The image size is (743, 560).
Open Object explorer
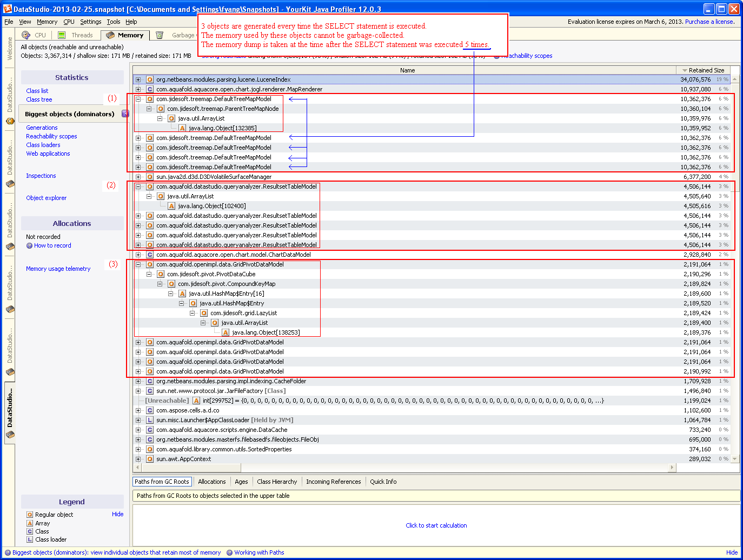coord(47,198)
